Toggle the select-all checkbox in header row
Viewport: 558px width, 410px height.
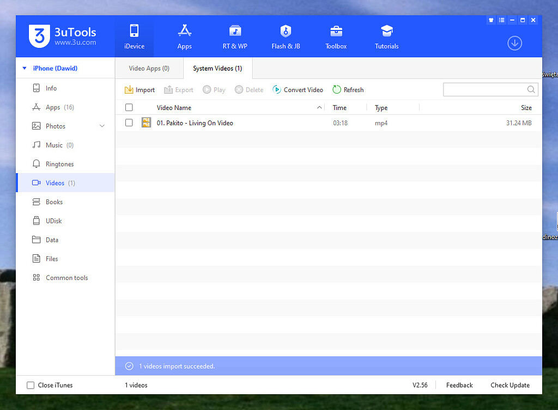coord(129,107)
